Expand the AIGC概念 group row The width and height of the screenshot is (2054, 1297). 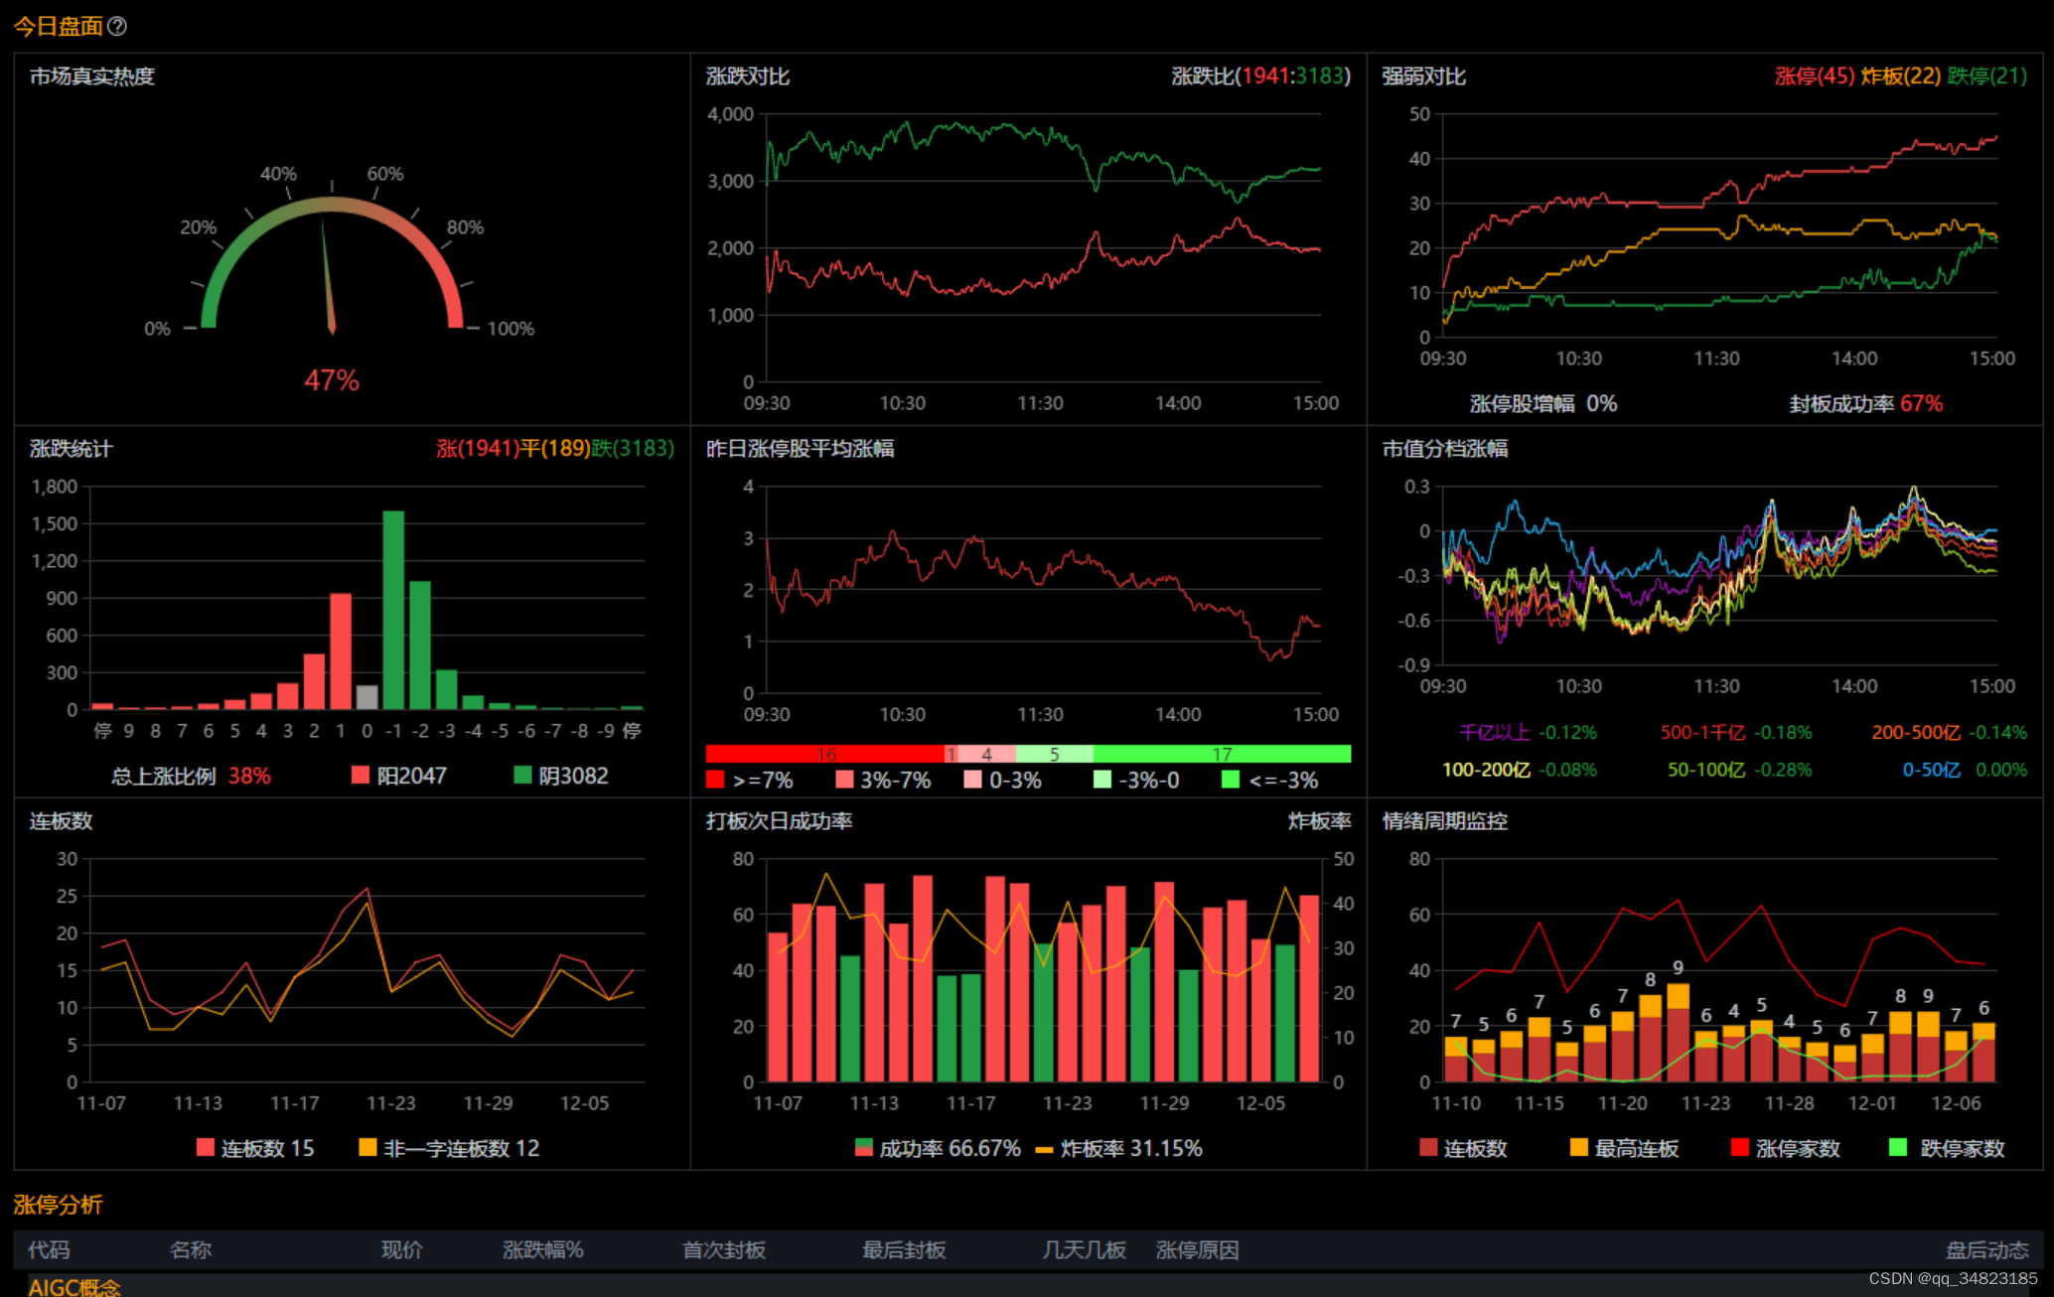[74, 1287]
